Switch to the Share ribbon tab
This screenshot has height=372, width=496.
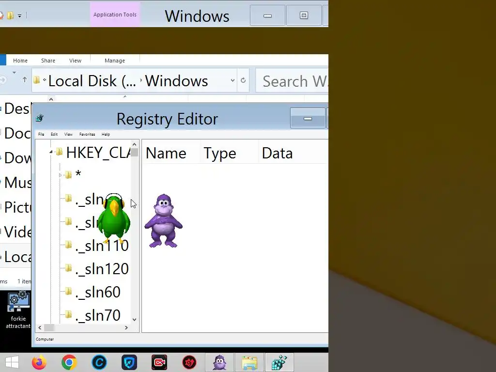(48, 61)
